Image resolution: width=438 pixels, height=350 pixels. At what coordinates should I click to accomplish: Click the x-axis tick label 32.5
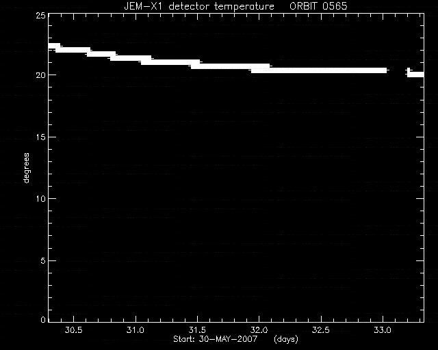321,330
